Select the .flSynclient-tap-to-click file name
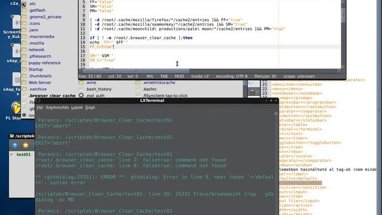382x215 pixels. [165, 96]
